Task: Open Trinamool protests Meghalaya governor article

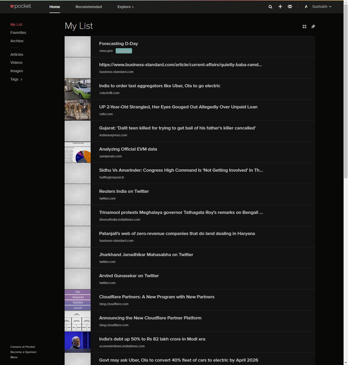Action: click(x=181, y=212)
